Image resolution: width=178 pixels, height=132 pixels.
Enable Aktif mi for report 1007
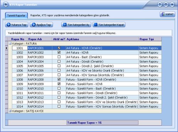59,75
